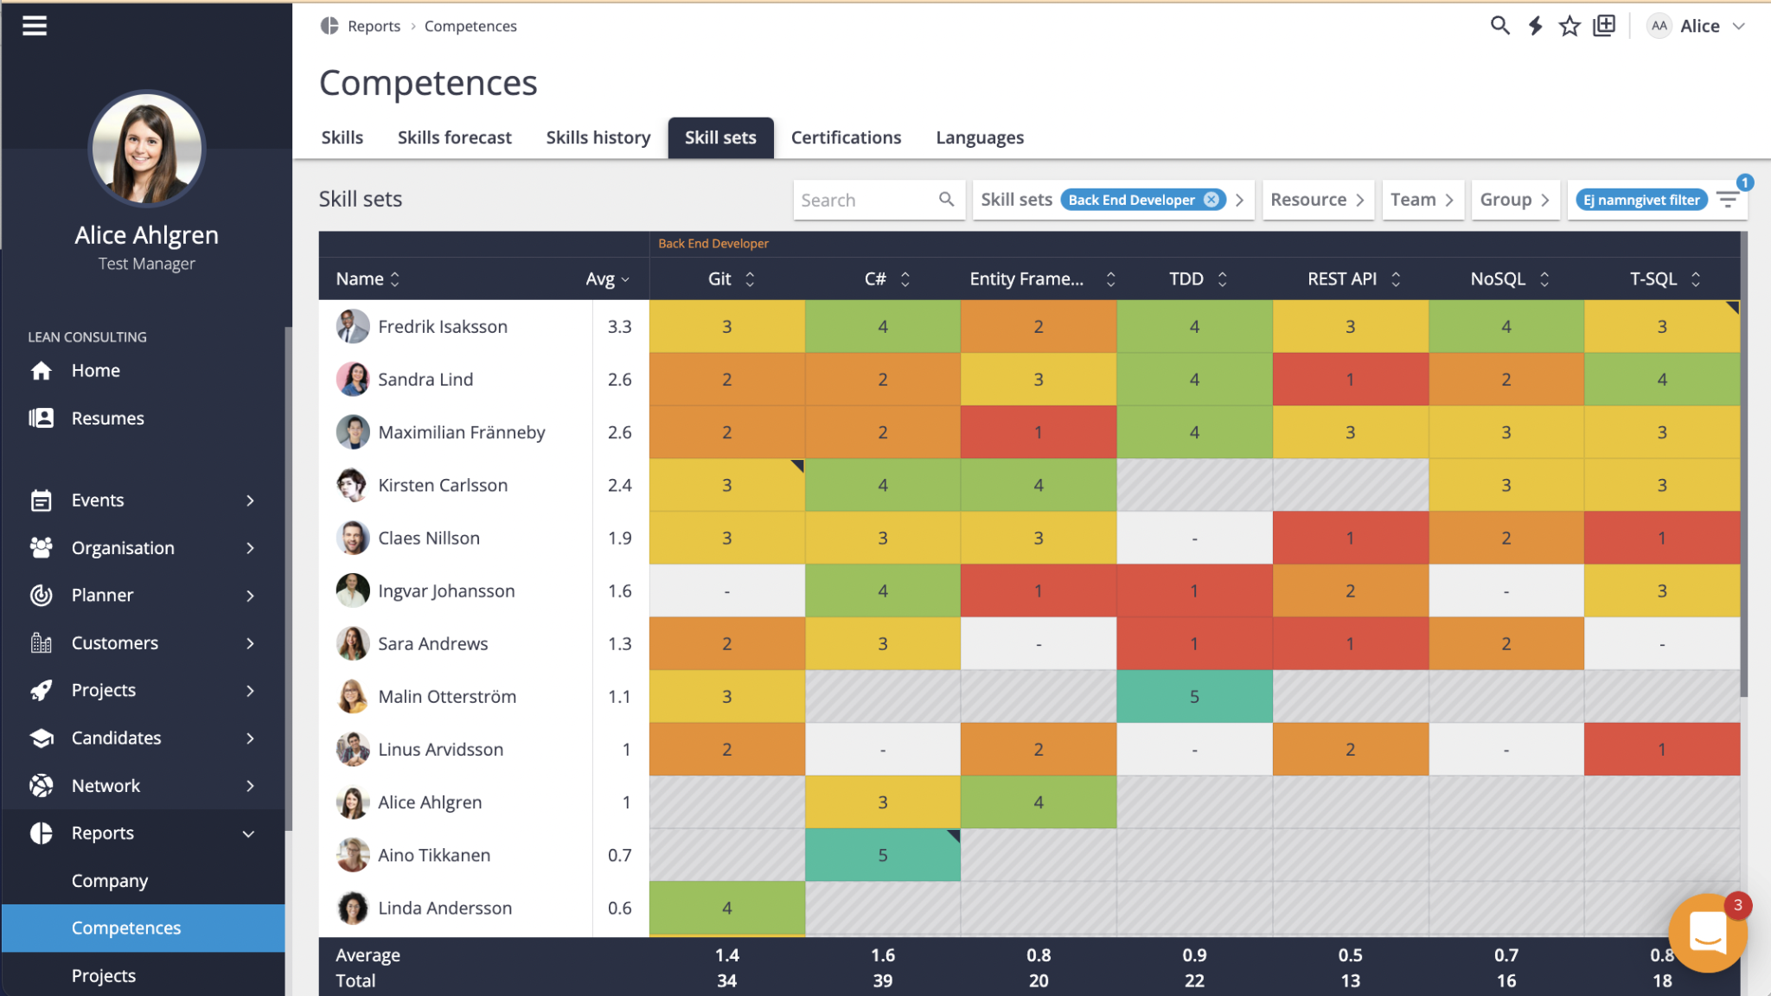
Task: Click the add widget plus icon
Action: [1604, 26]
